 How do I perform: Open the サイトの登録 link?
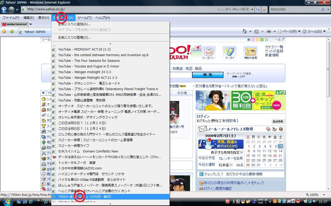click(x=274, y=51)
